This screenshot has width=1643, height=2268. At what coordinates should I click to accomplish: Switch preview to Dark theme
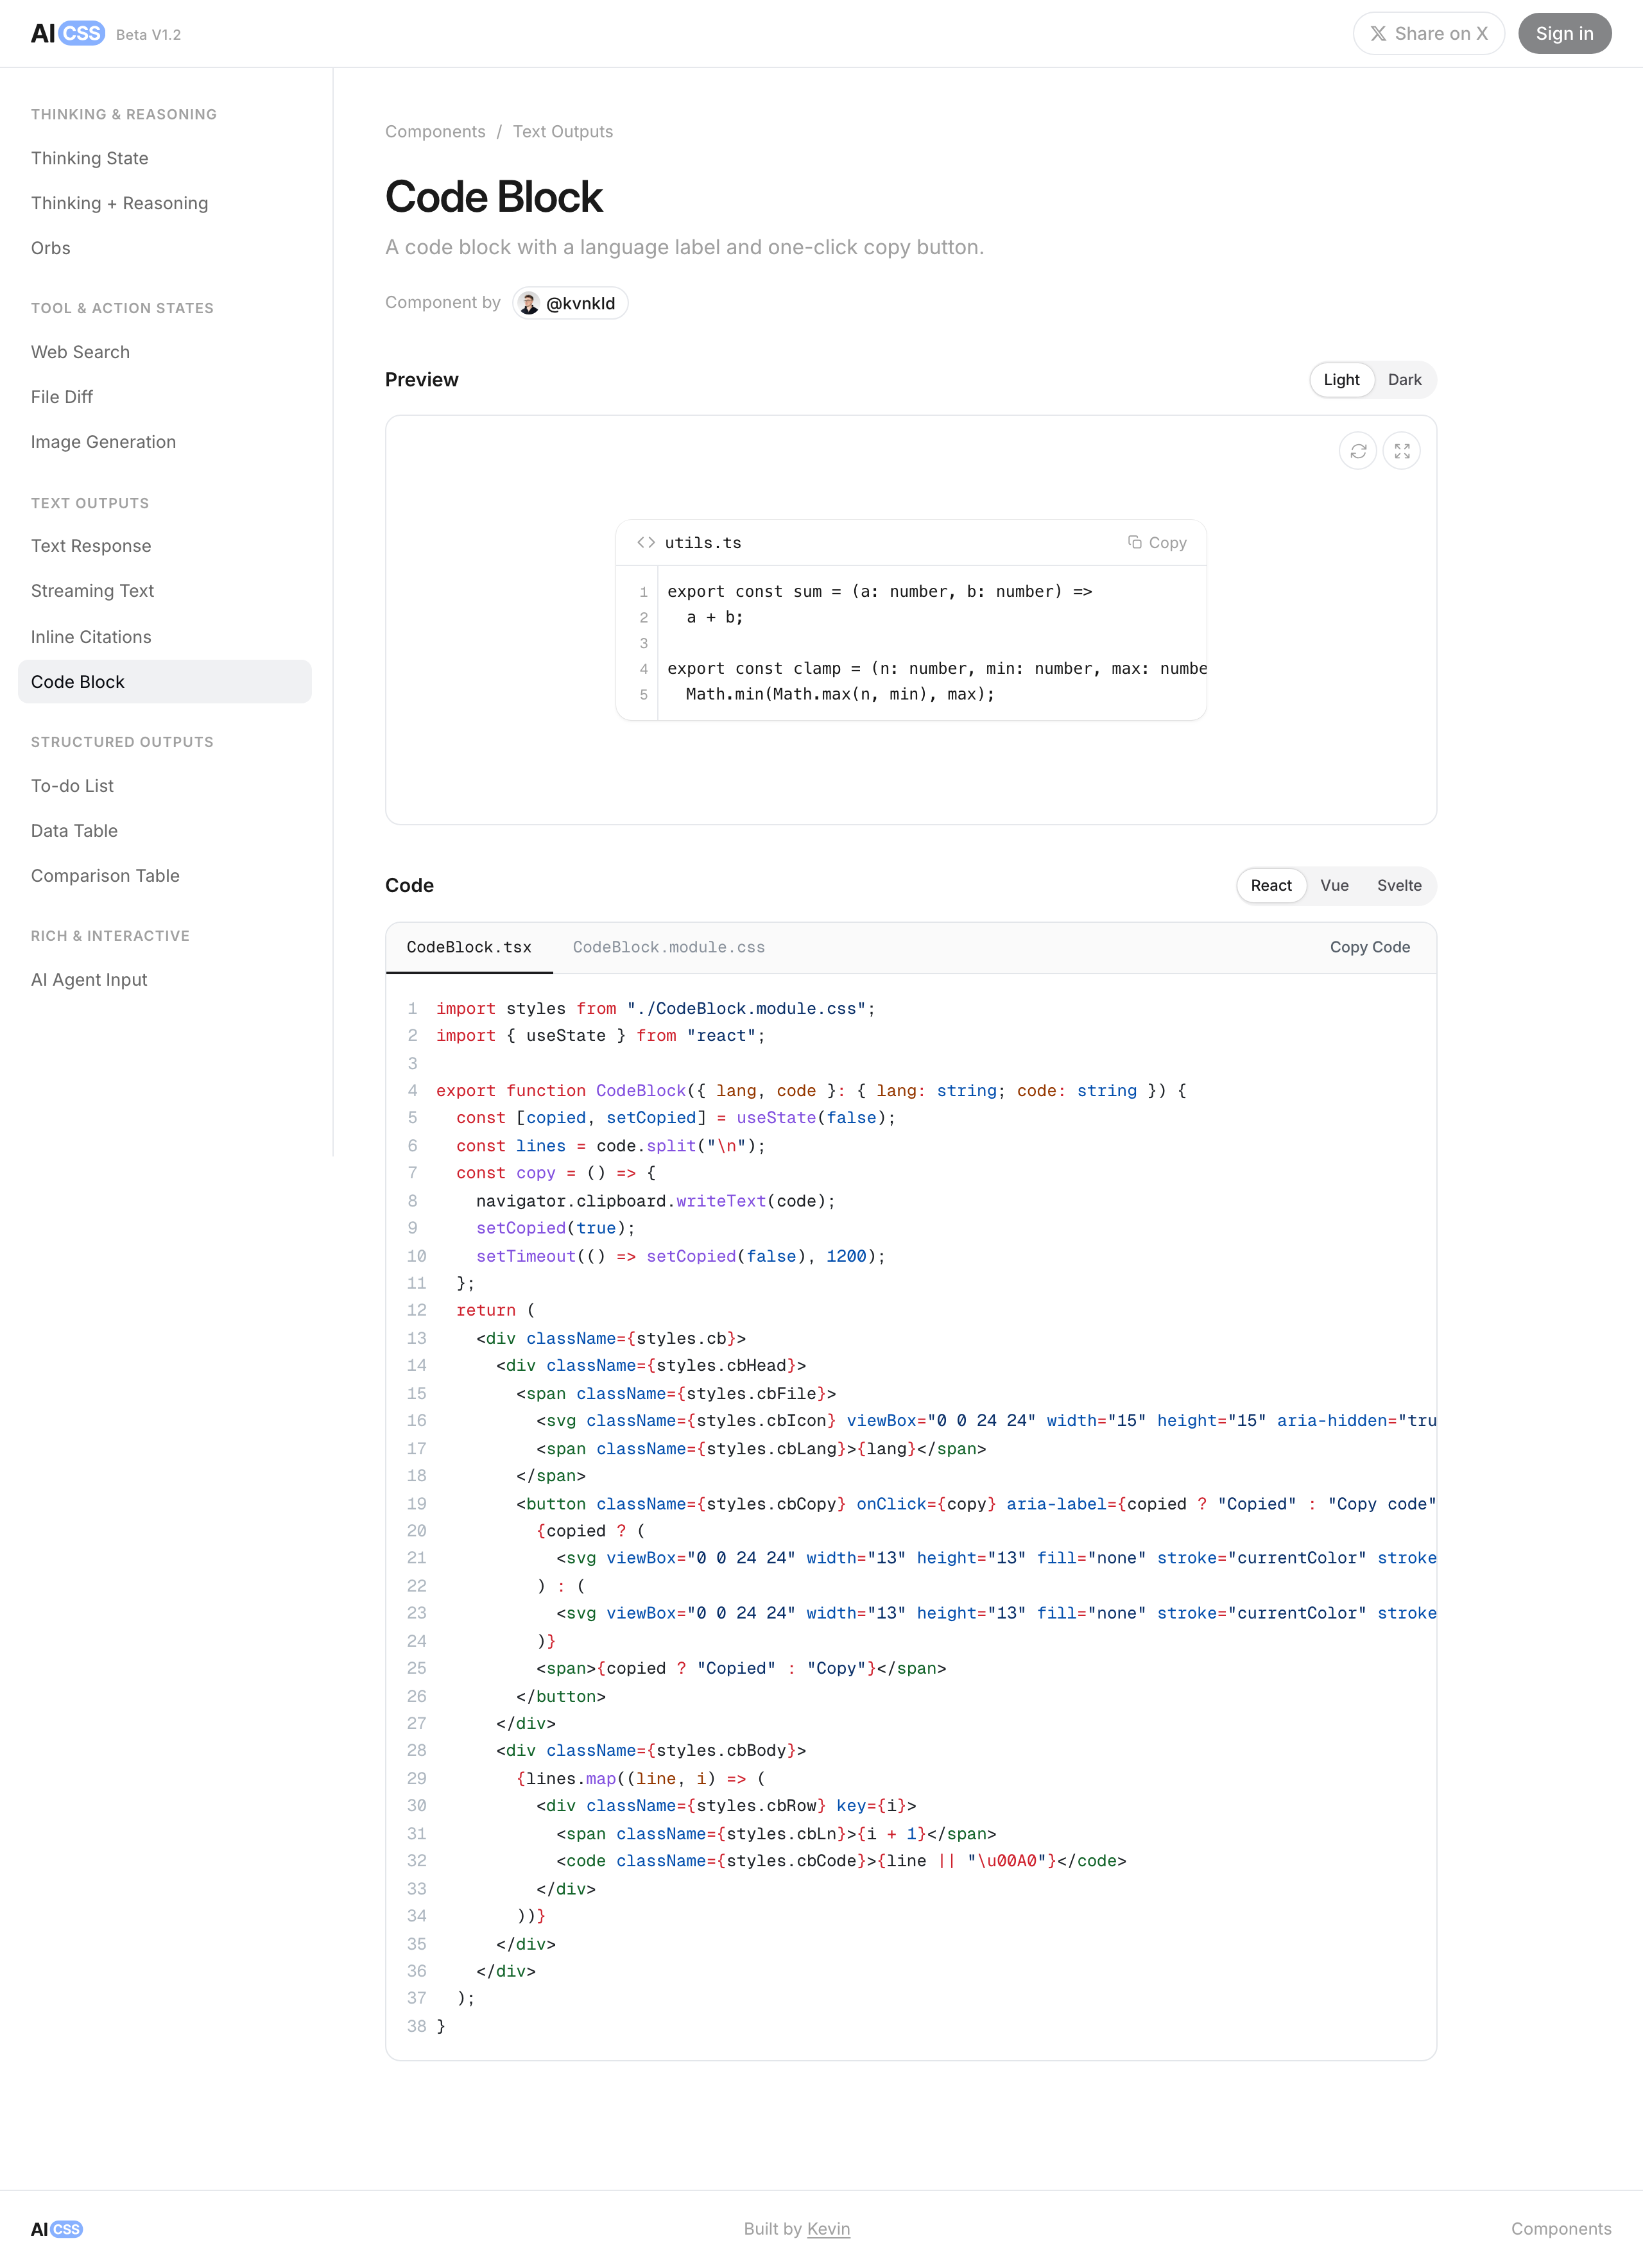[1404, 380]
